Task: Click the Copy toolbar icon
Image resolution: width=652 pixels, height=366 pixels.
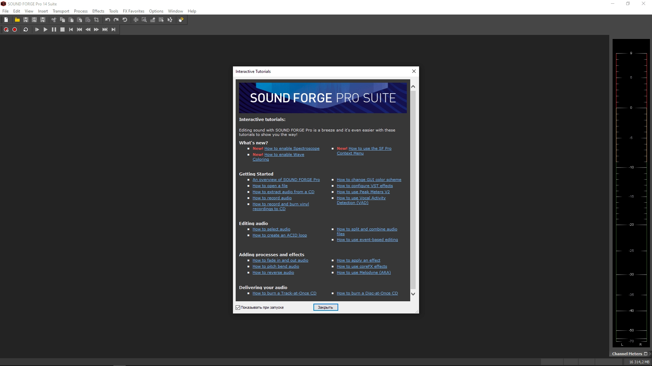Action: [x=62, y=20]
